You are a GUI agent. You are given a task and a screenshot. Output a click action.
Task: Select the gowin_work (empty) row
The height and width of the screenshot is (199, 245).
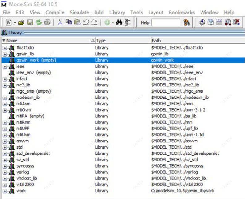(123, 60)
